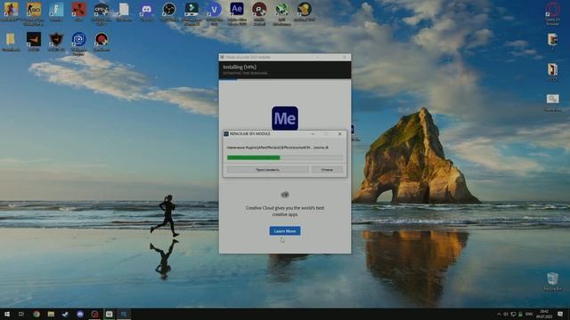
Task: Open the red figure game desktop shortcut
Action: coord(78,10)
